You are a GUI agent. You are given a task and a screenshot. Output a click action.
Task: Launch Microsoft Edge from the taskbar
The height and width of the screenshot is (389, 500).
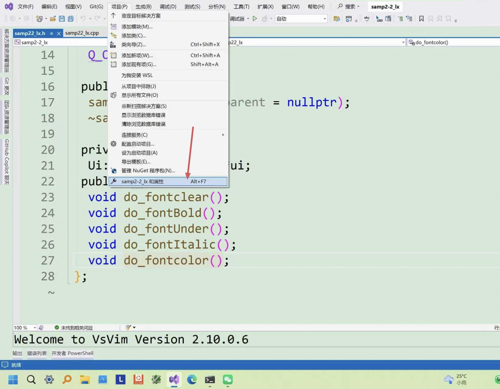coord(191,380)
